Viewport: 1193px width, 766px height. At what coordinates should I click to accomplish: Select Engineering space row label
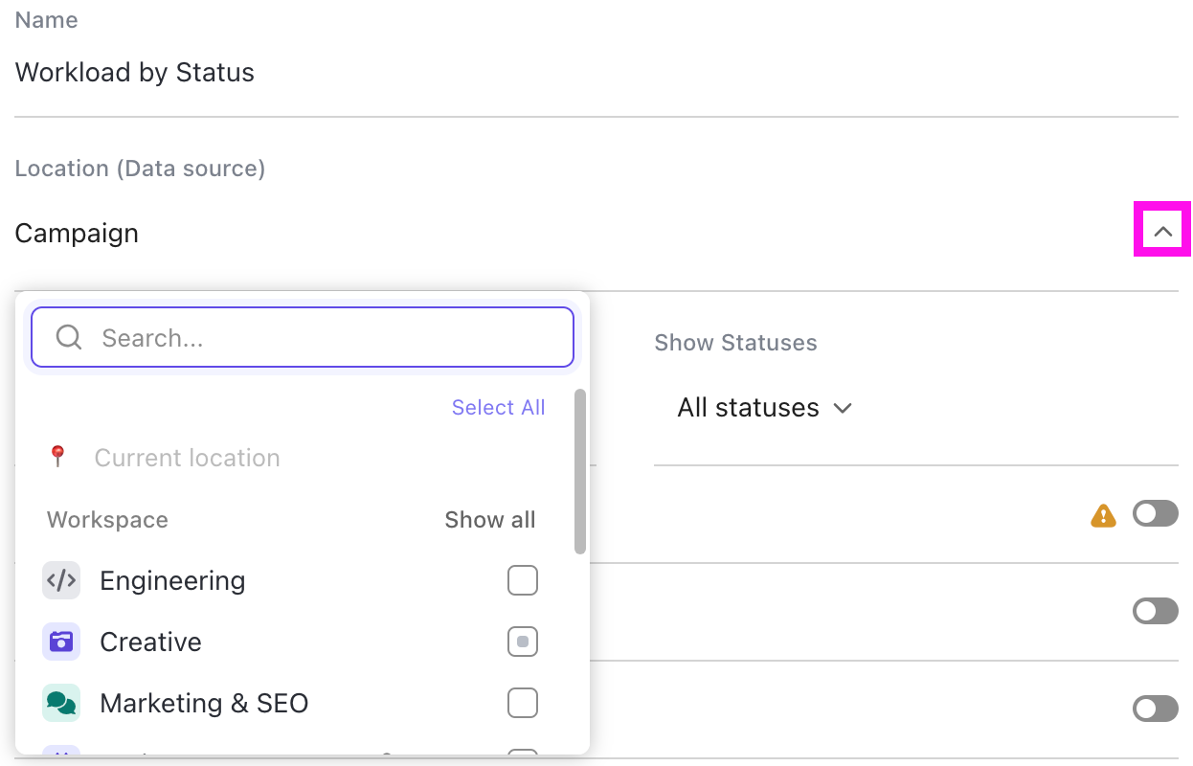[172, 580]
